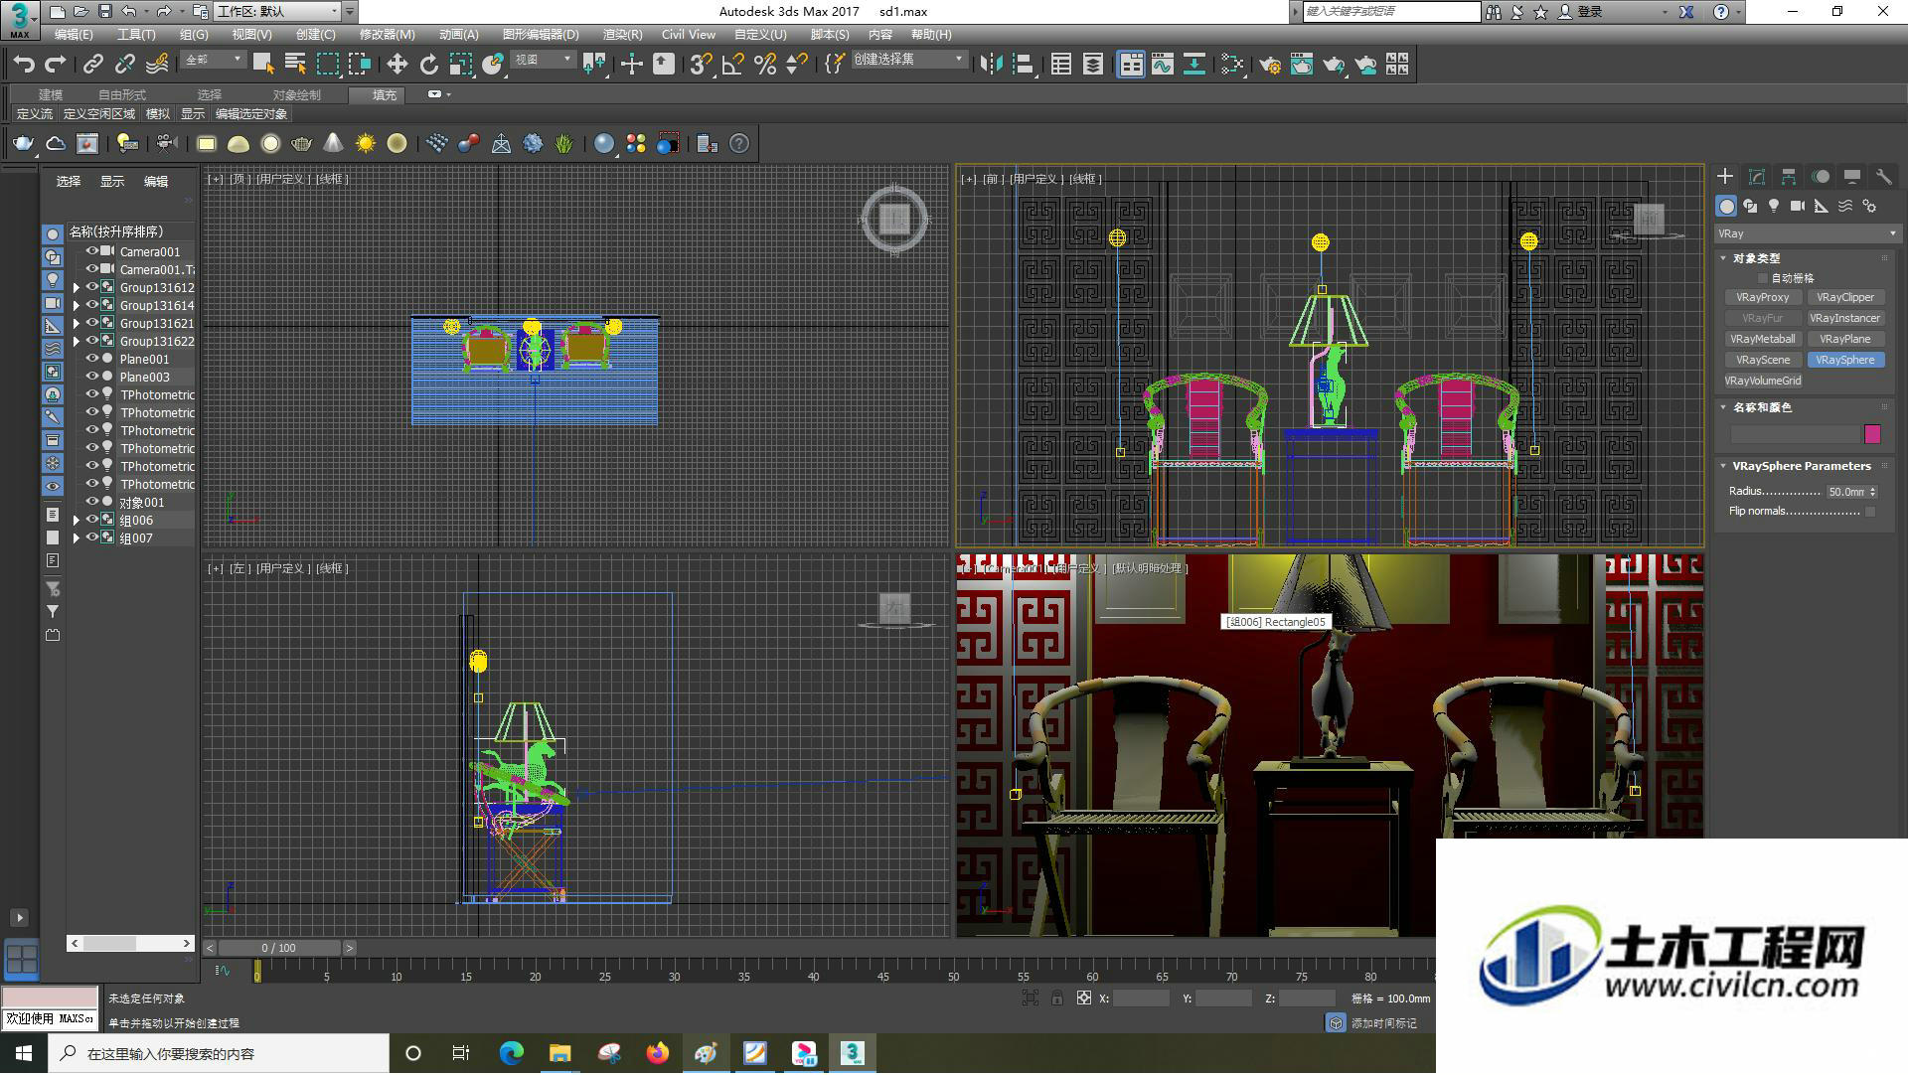
Task: Activate Bind to Space Warp tool
Action: point(157,65)
